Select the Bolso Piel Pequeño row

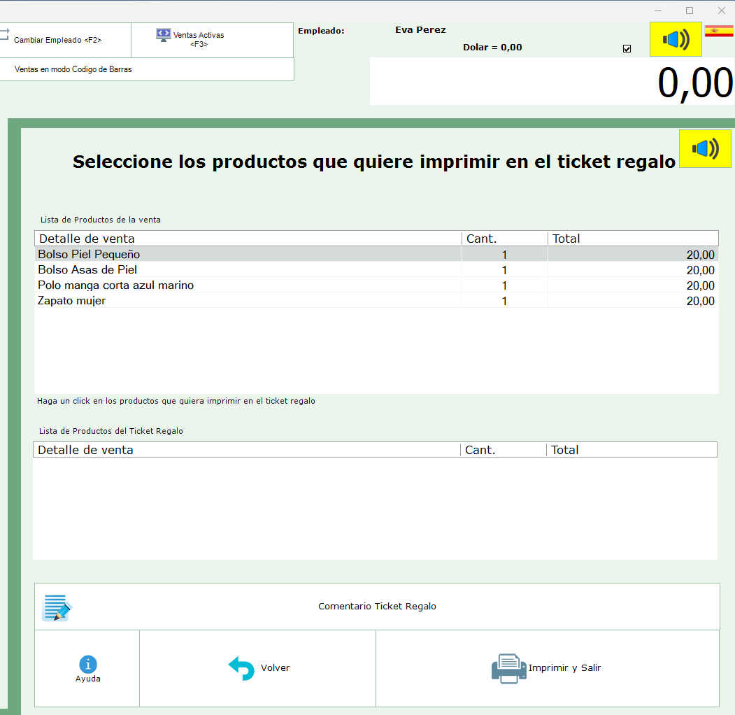(x=90, y=255)
